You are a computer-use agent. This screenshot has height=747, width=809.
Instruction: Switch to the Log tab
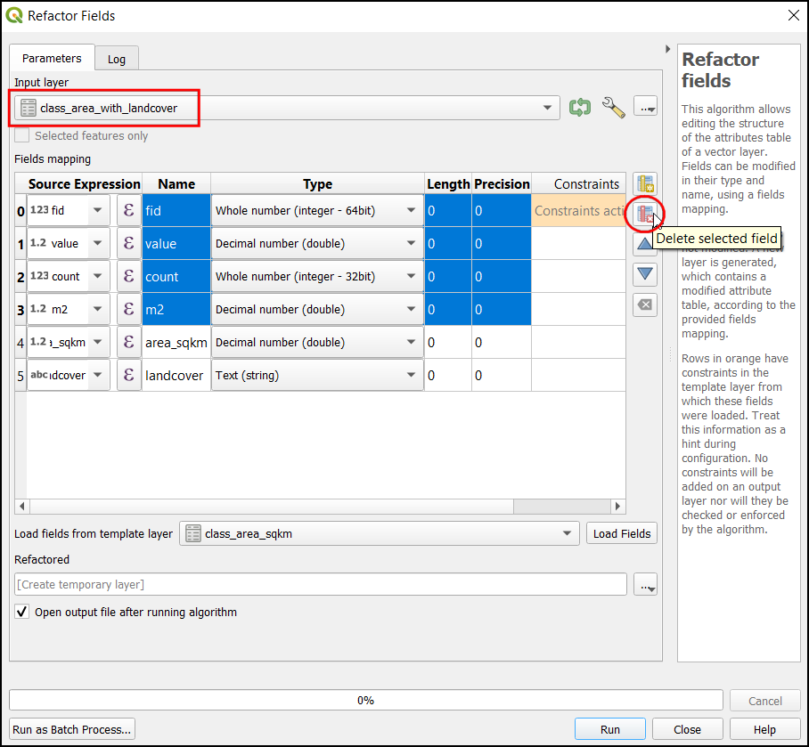117,59
